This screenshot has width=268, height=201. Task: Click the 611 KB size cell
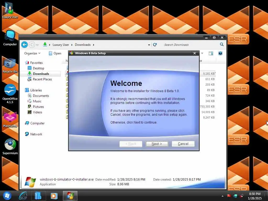point(210,79)
